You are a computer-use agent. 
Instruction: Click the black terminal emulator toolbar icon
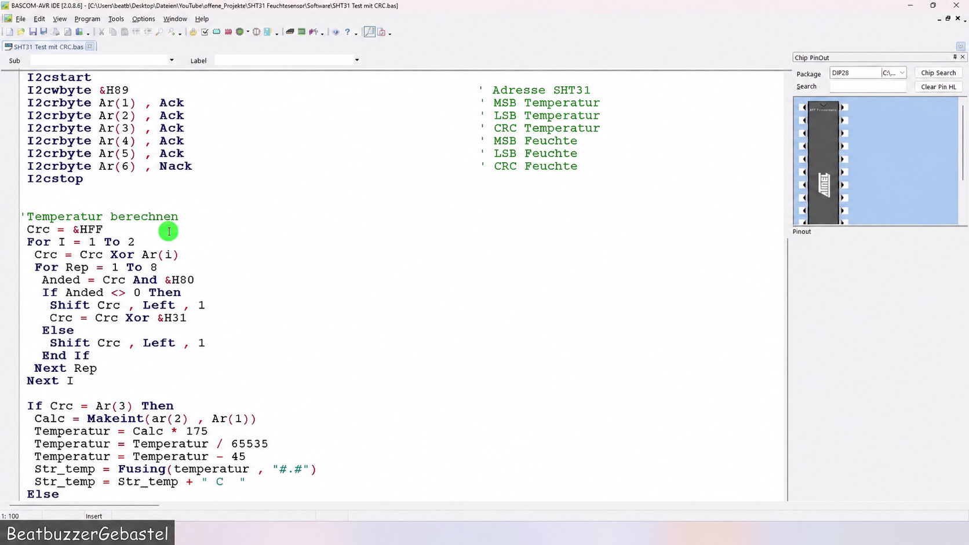click(290, 32)
